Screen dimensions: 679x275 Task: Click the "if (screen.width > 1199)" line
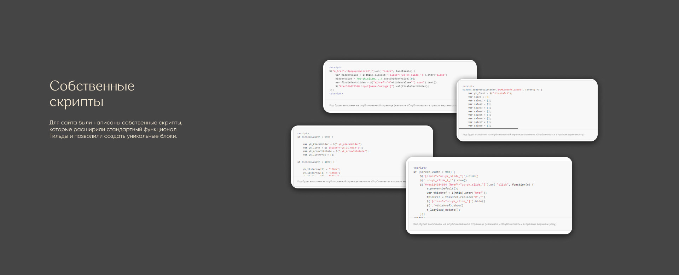315,162
